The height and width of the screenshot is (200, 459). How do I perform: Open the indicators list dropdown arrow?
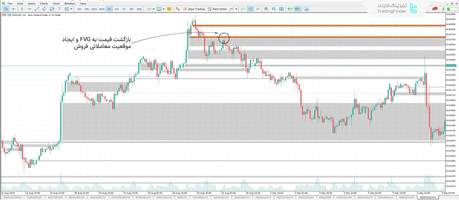coord(236,9)
